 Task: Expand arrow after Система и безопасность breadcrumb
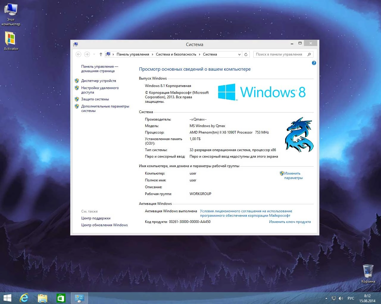click(x=200, y=54)
